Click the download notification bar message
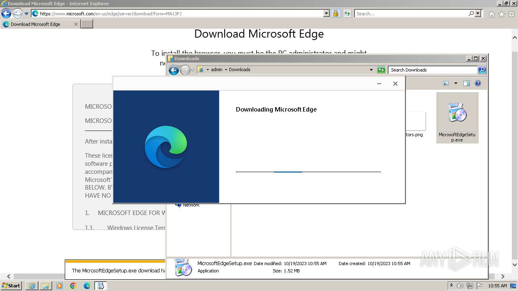518x291 pixels. coord(119,271)
